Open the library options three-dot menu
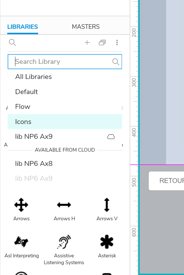The image size is (184, 275). [117, 43]
